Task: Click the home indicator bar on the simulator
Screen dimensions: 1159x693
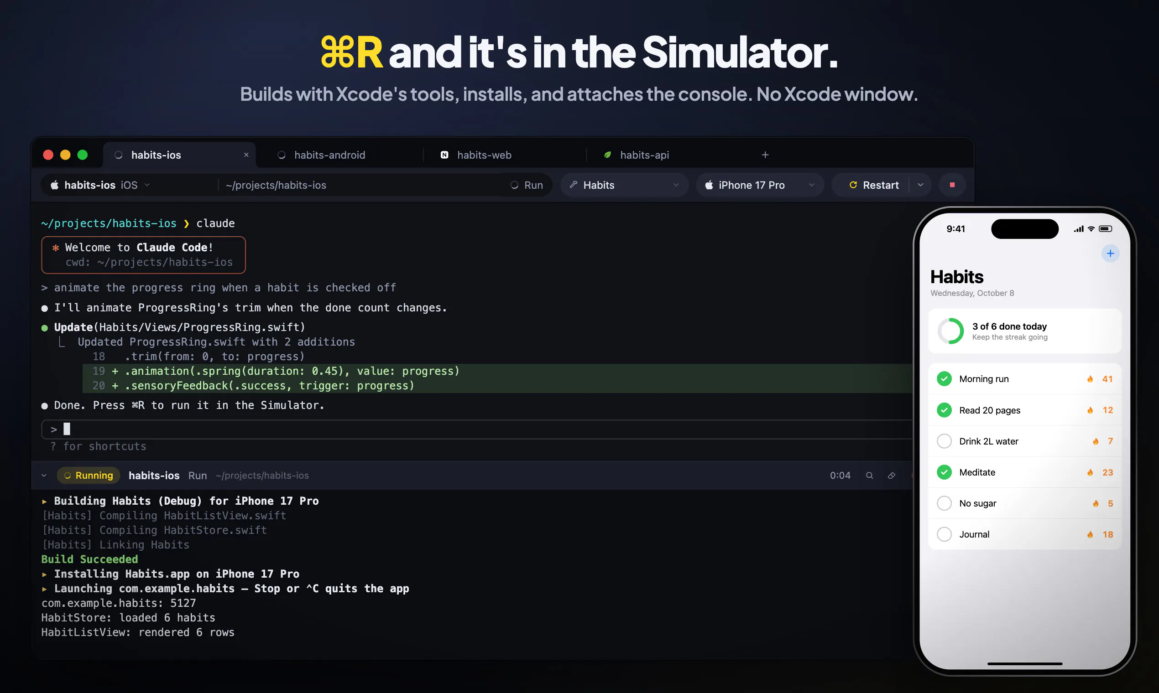Action: [x=1024, y=663]
